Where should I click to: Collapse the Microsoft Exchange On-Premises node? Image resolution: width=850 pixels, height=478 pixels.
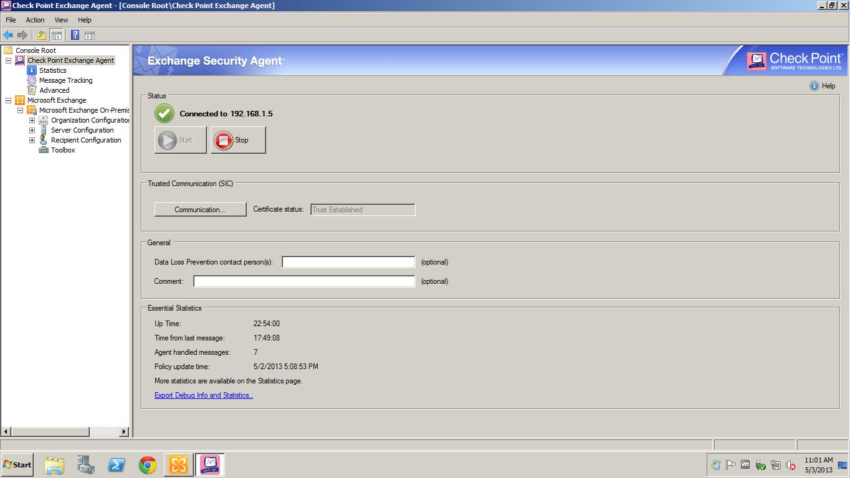coord(20,110)
